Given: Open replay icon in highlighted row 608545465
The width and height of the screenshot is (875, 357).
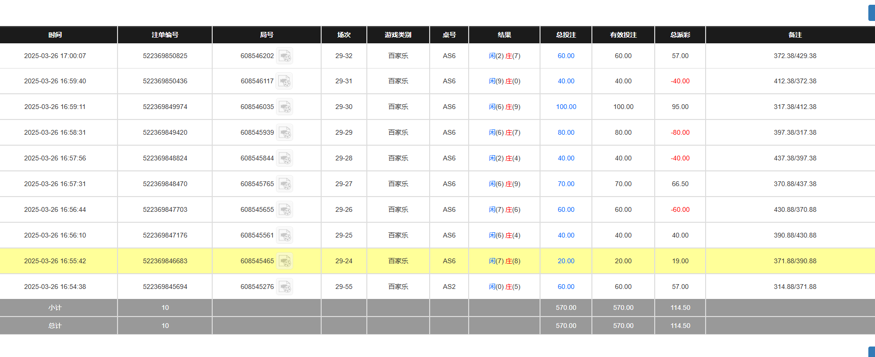Looking at the screenshot, I should point(285,261).
